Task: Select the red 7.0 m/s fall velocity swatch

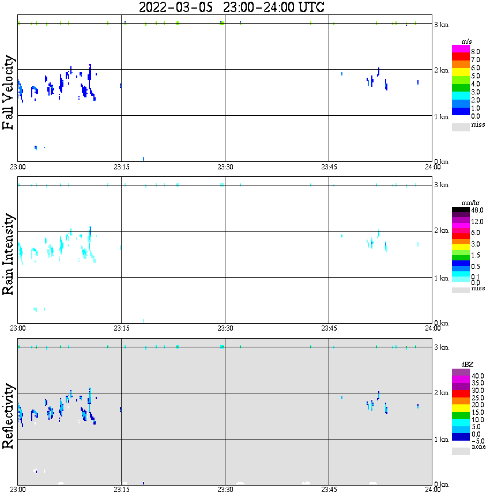Action: tap(461, 56)
